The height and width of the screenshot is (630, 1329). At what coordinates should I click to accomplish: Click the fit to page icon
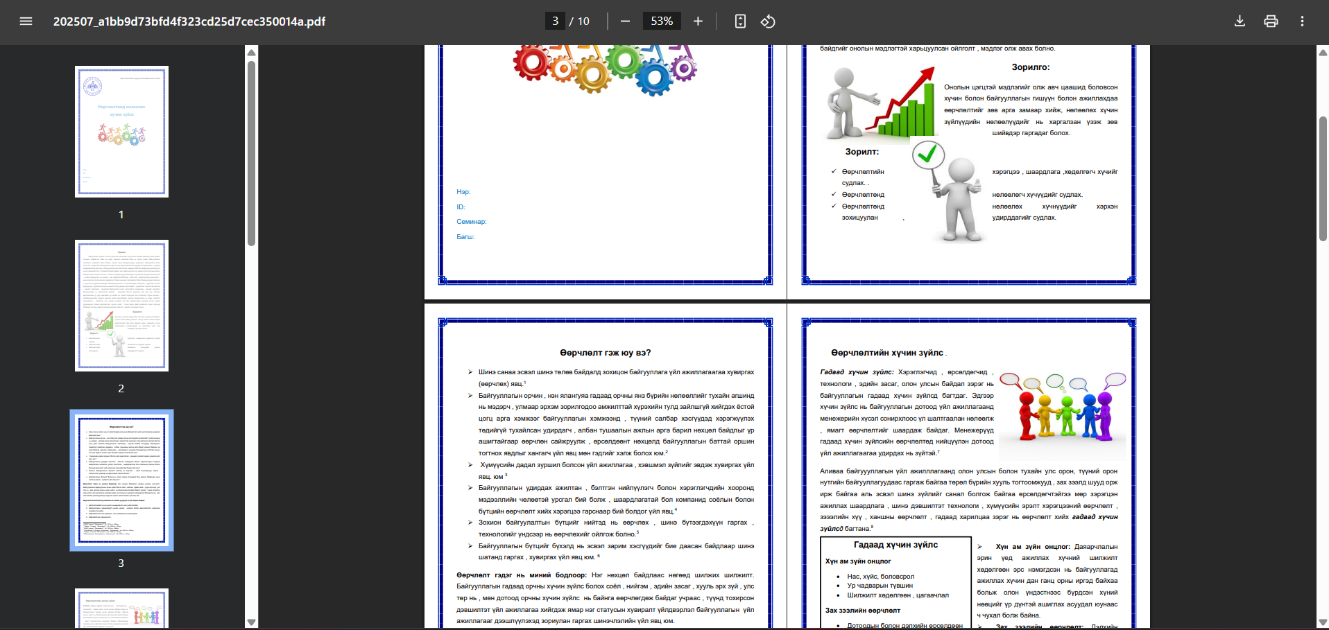pyautogui.click(x=740, y=21)
